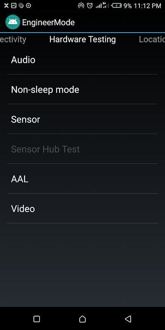Screen dimensions: 165x330
Task: Tap the alarm clock status icon
Action: coord(90,6)
